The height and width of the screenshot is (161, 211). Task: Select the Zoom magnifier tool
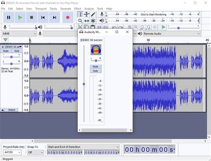80,21
